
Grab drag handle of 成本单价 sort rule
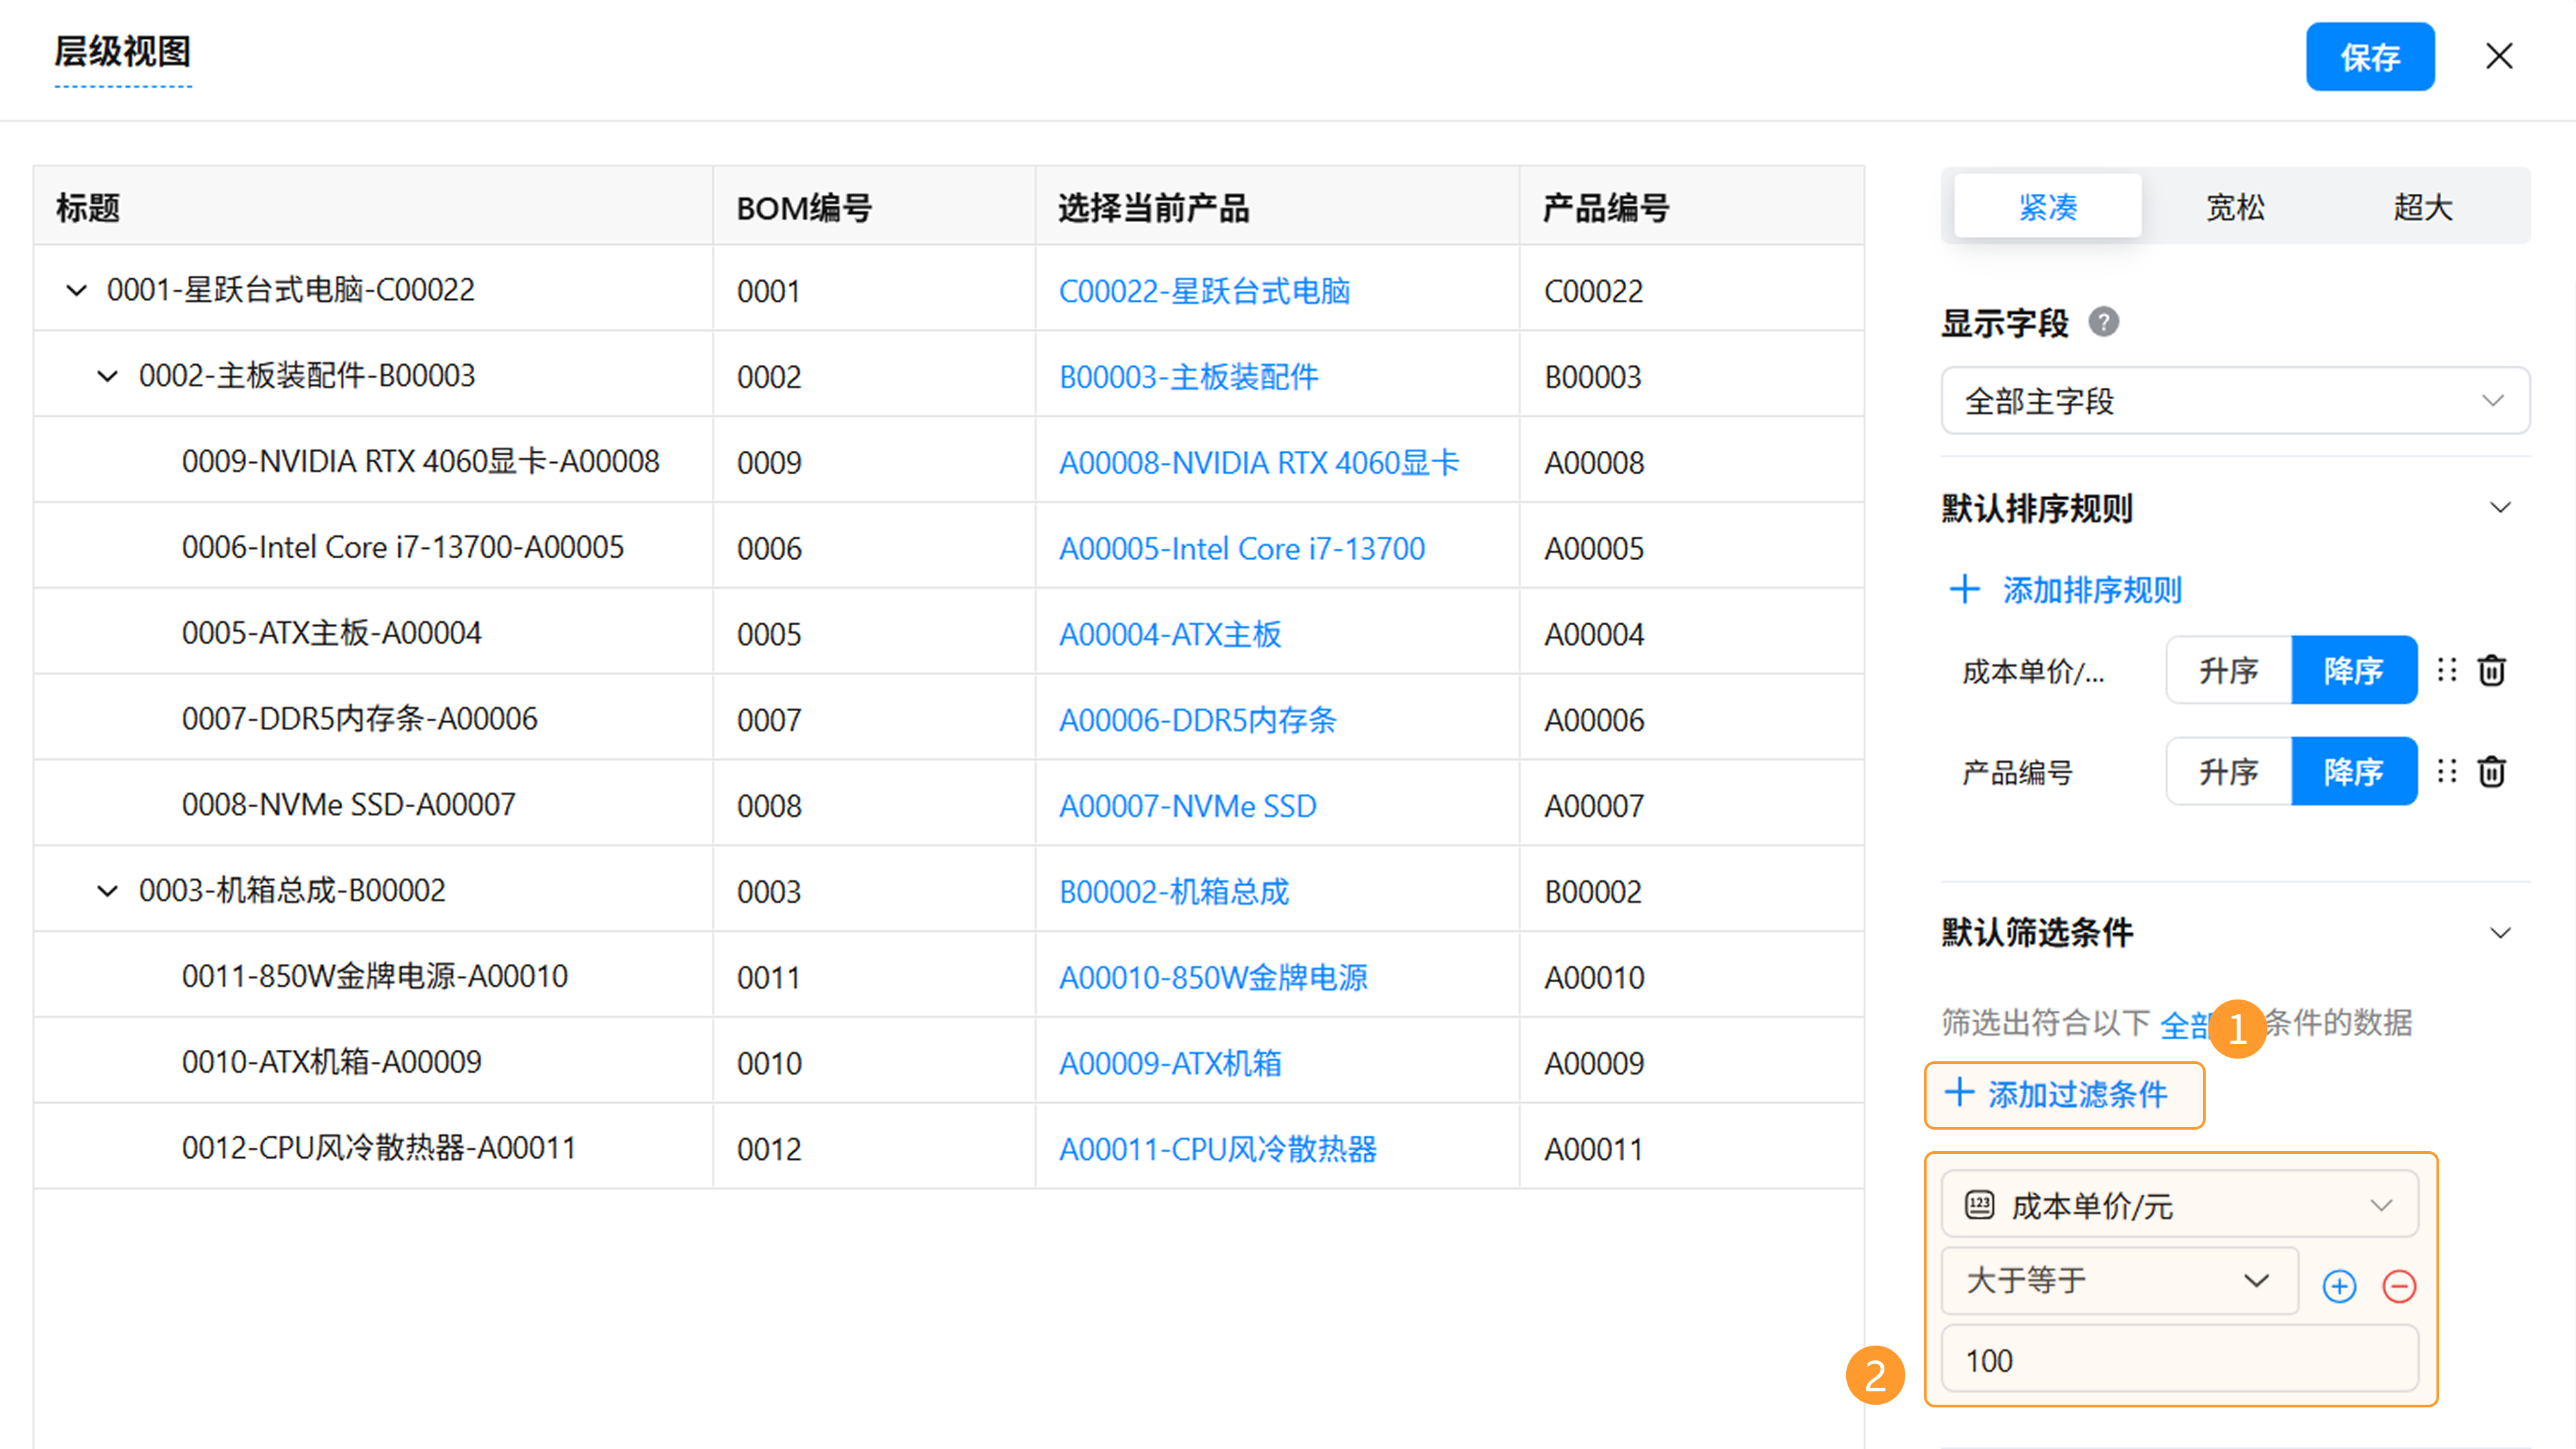tap(2446, 670)
